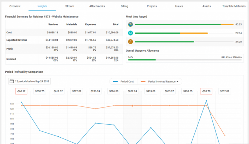
Task: Select the $938.55 period profit box
Action: (x=188, y=91)
